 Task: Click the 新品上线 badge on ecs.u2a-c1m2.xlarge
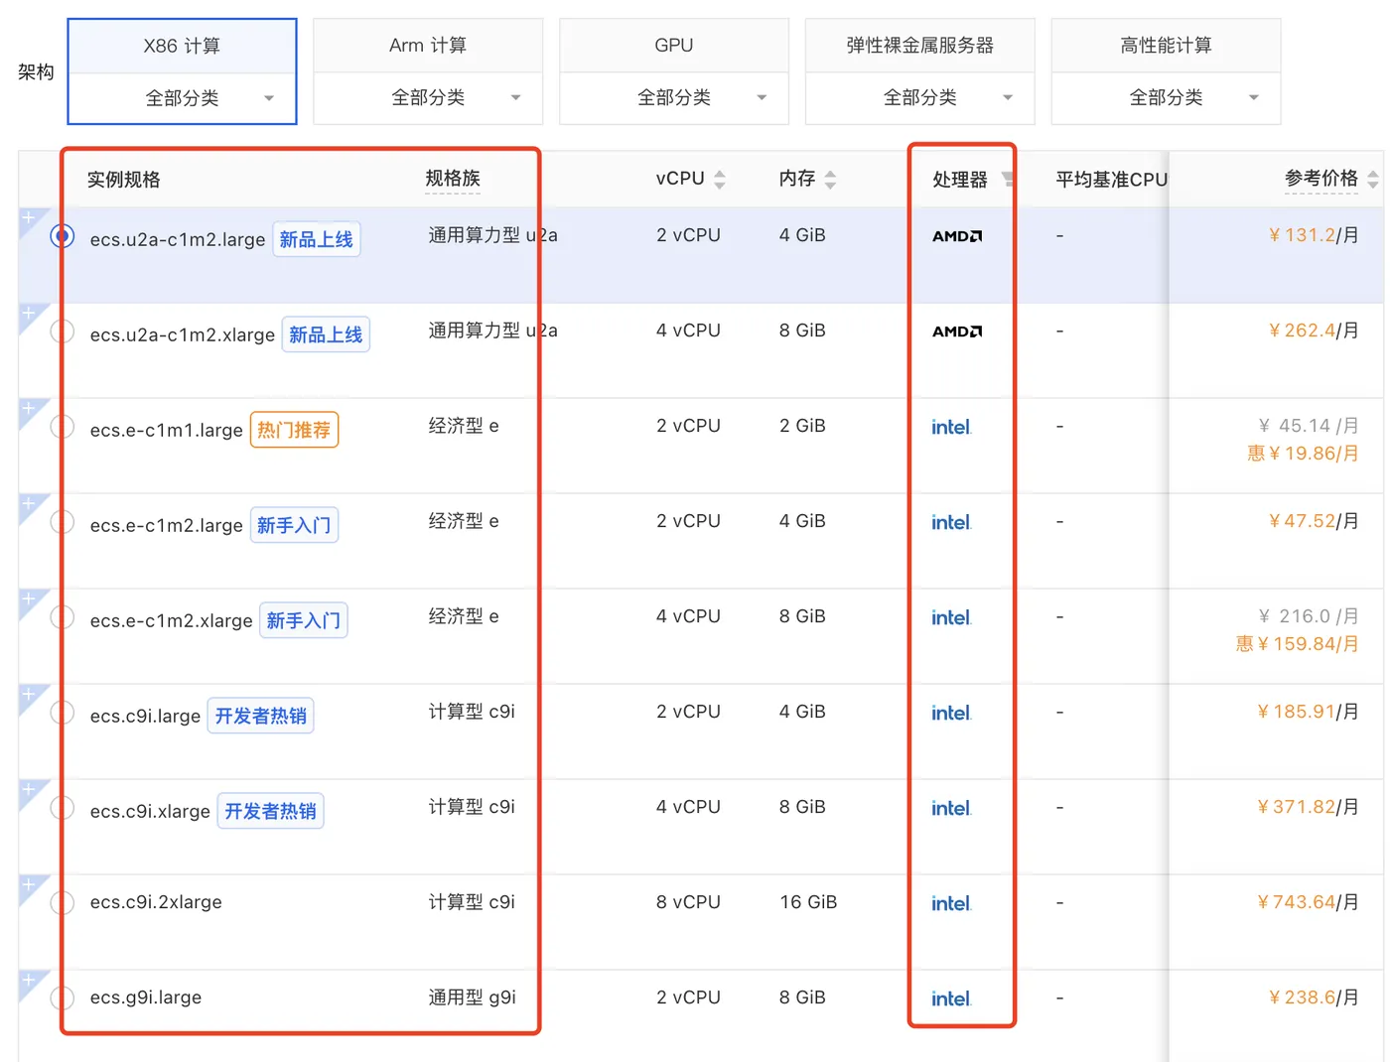(x=326, y=334)
